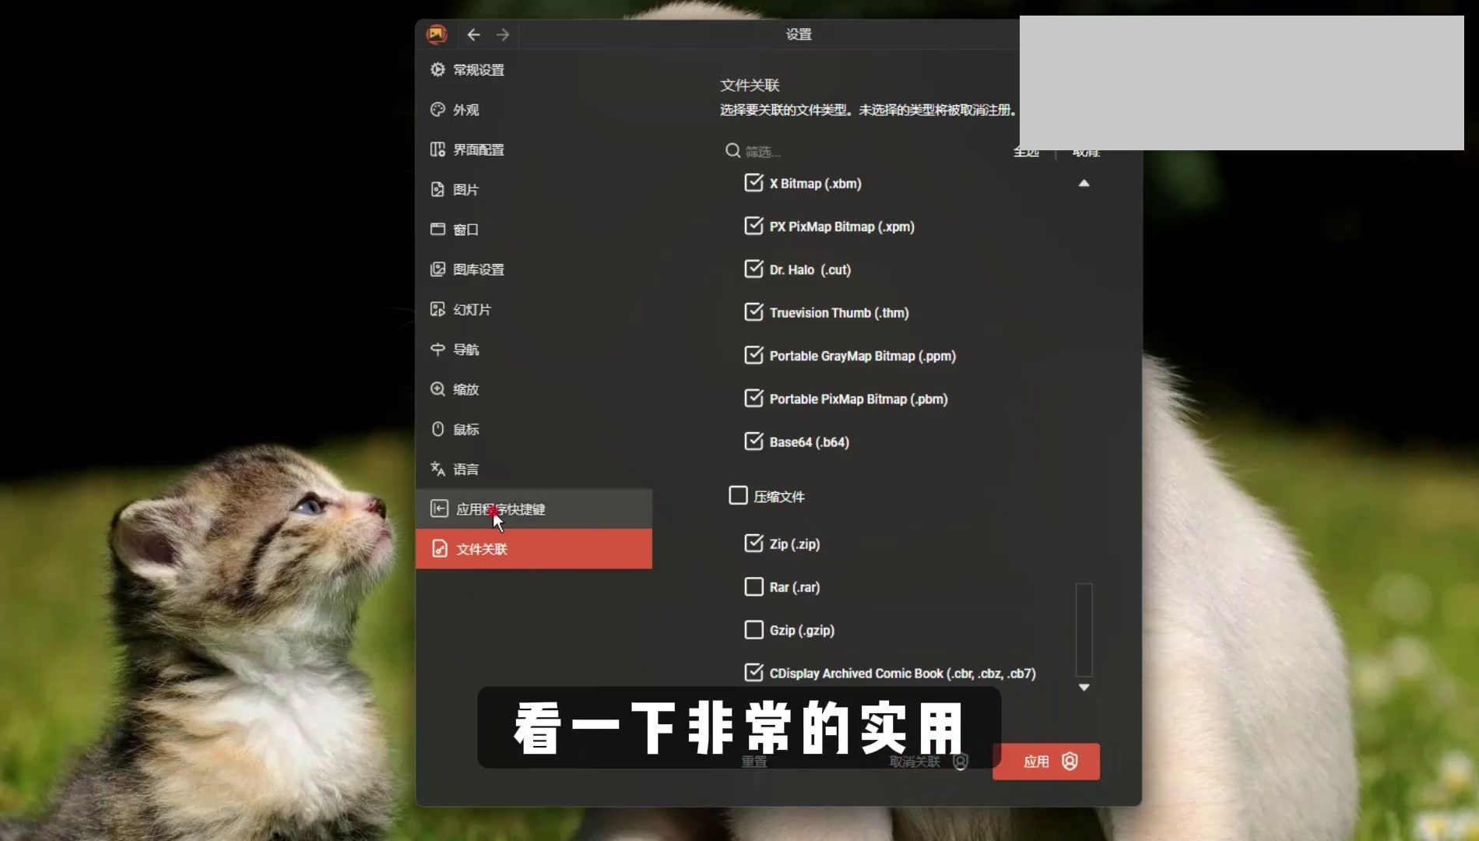This screenshot has width=1479, height=841.
Task: Click the back arrow in title bar
Action: click(473, 34)
